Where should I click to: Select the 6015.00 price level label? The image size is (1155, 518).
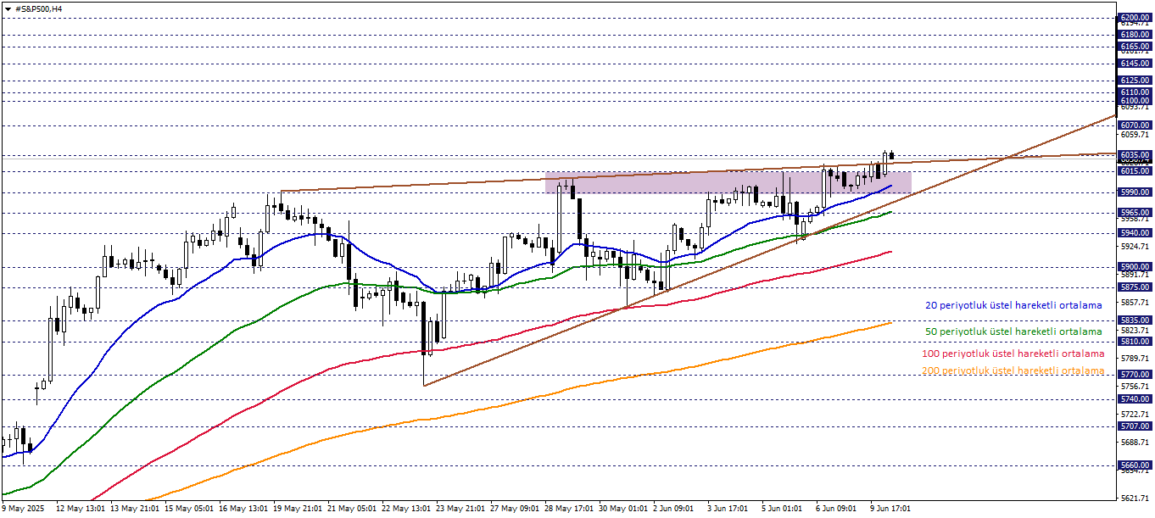[1134, 170]
